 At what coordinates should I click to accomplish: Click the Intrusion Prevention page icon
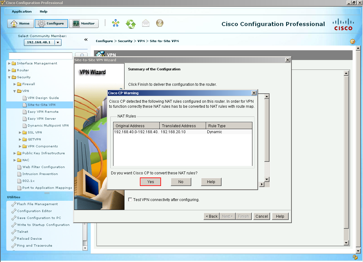coord(19,174)
